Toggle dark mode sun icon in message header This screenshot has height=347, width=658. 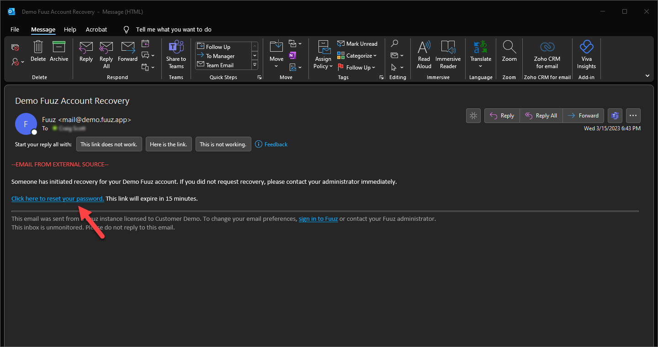[x=473, y=116]
